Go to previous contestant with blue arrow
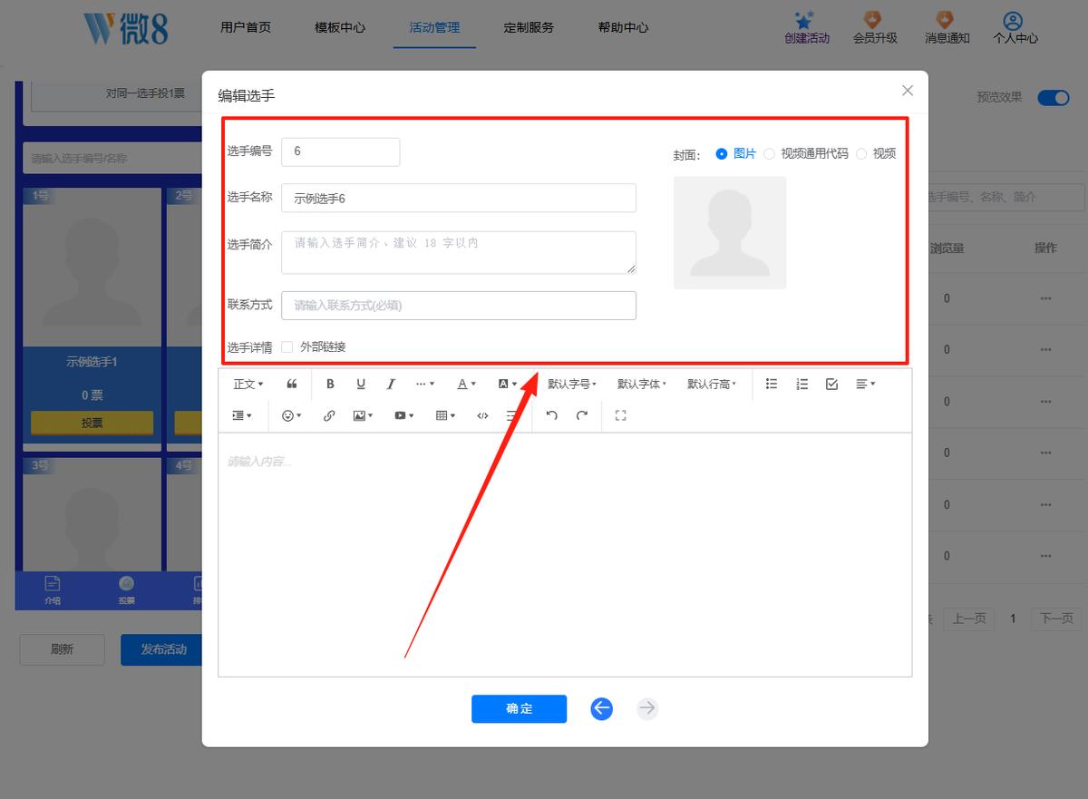Viewport: 1088px width, 799px height. click(x=601, y=709)
